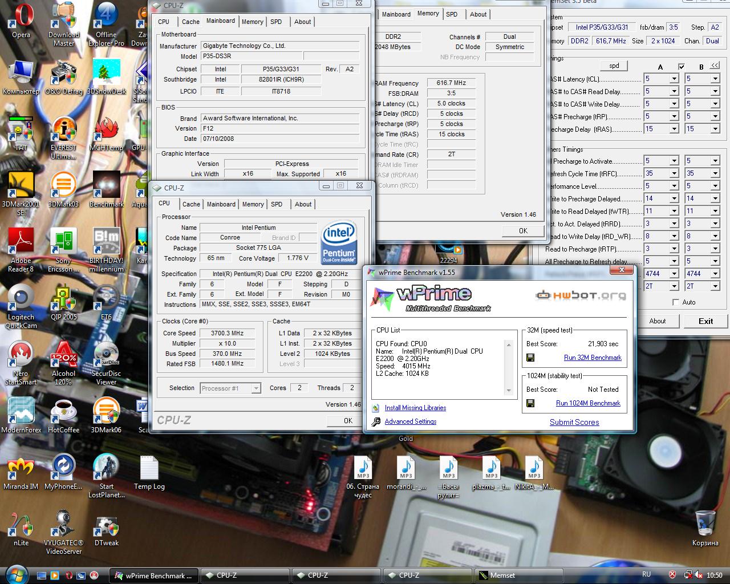Screen dimensions: 730x584
Task: Open Precharge Delay (tRAS) column A dropdown
Action: (674, 129)
